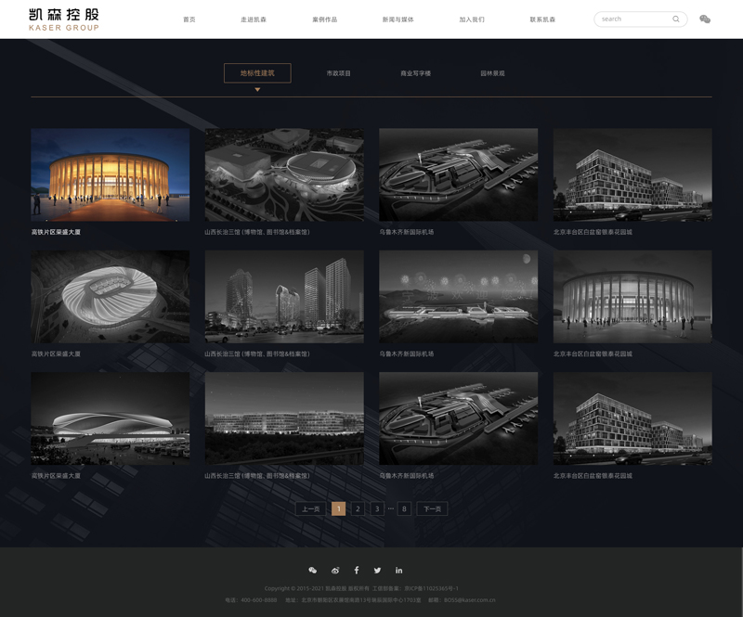
Task: Click the Facebook icon in the footer
Action: click(357, 570)
